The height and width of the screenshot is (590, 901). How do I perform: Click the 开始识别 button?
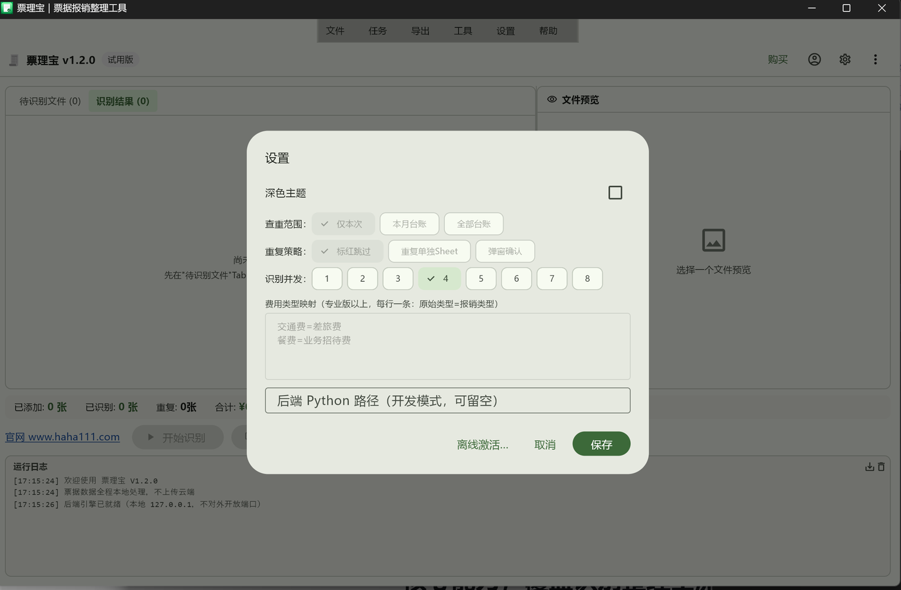[178, 438]
